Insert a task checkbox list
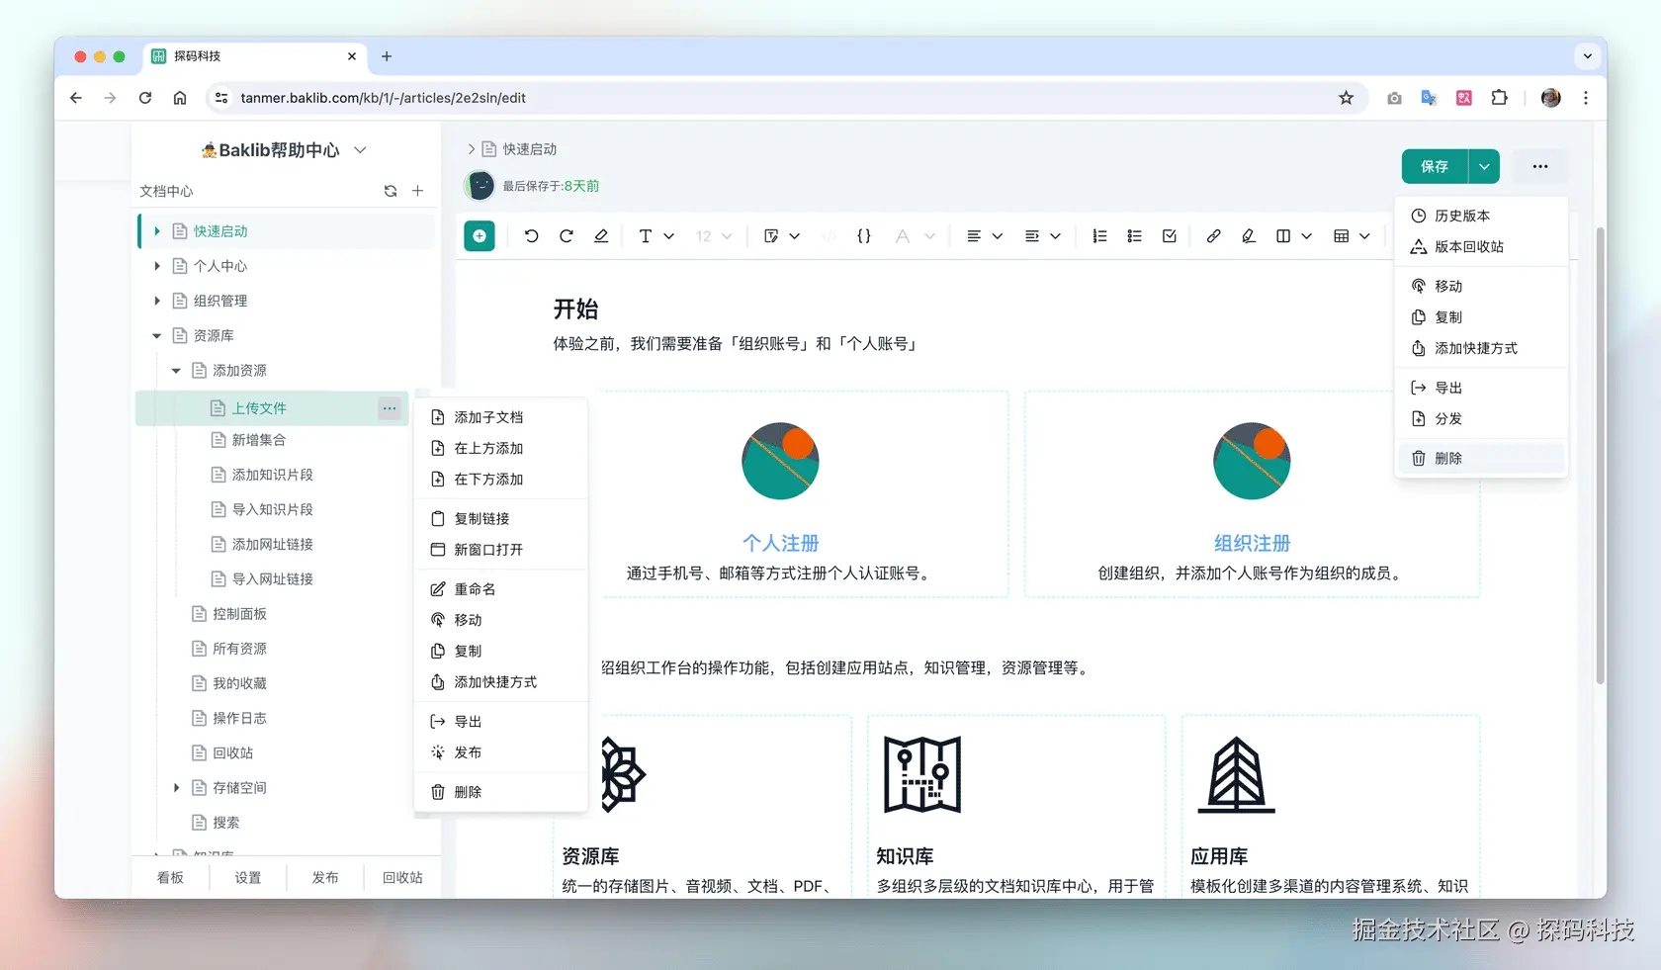Viewport: 1661px width, 970px height. click(x=1170, y=236)
